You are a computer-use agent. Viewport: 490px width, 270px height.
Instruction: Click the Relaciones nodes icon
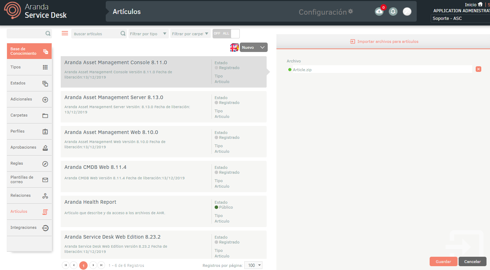coord(45,196)
